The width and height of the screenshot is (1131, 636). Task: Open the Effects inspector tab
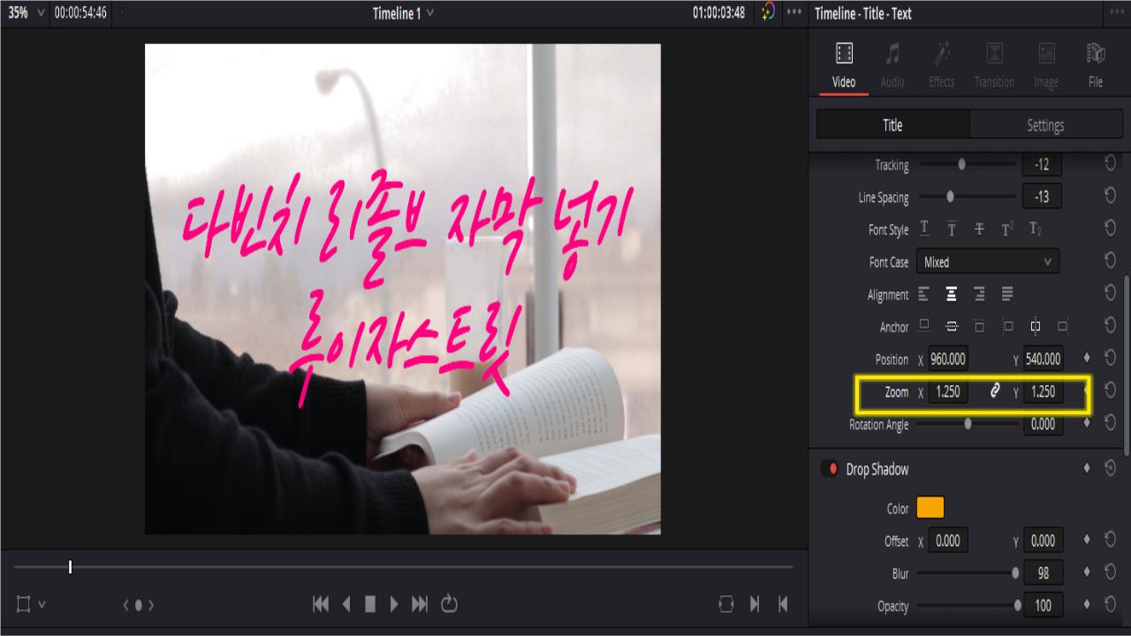click(941, 64)
